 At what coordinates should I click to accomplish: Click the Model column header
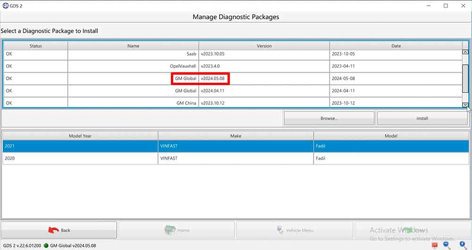(391, 136)
